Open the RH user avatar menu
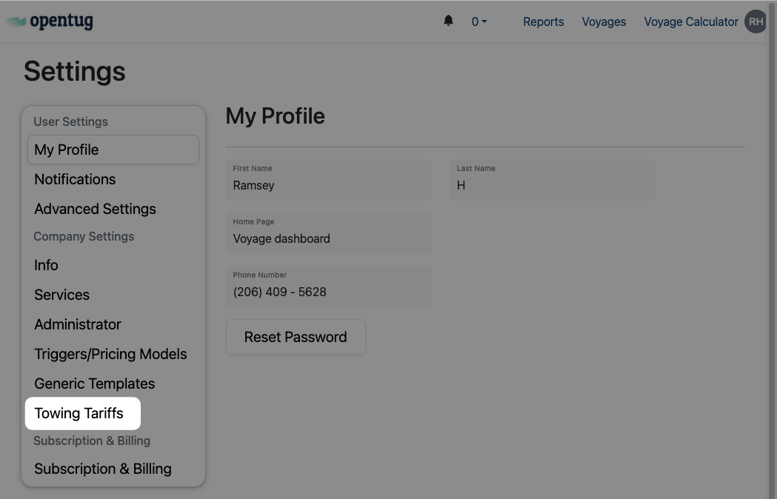This screenshot has width=777, height=499. coord(755,21)
